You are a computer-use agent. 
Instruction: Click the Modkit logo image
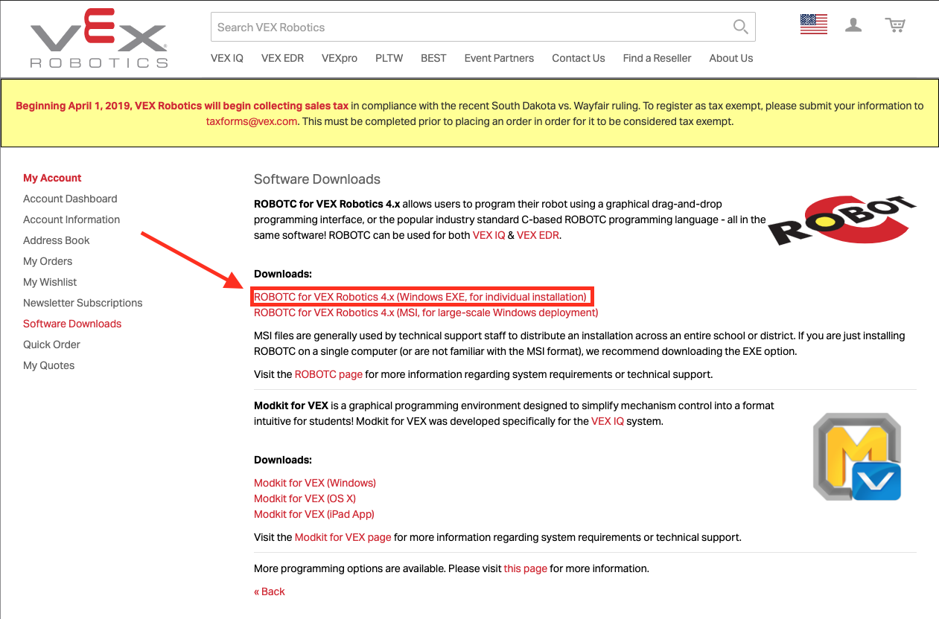(x=857, y=456)
